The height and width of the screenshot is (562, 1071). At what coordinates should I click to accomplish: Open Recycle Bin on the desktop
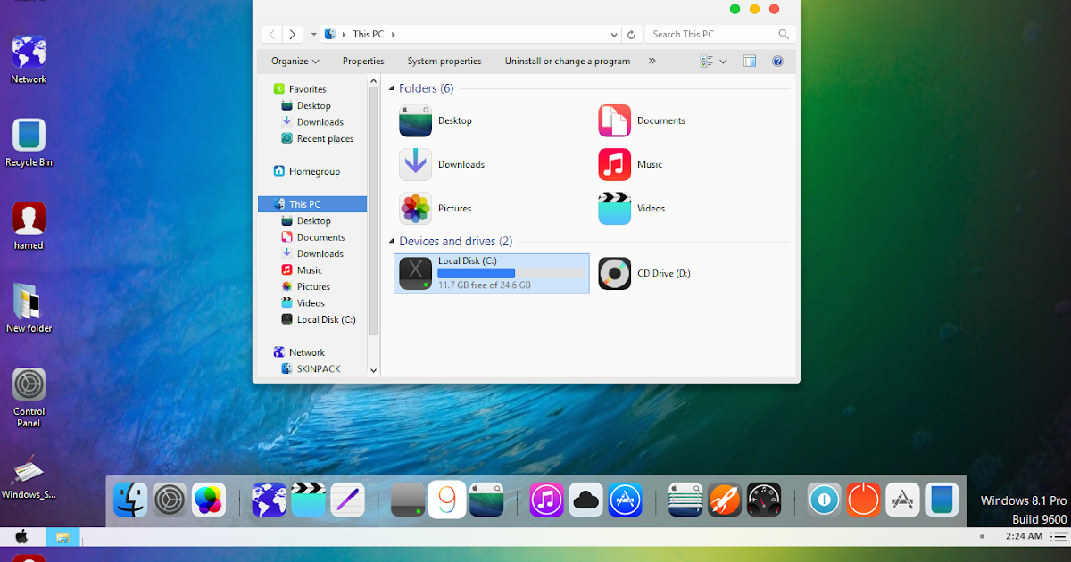pyautogui.click(x=29, y=143)
